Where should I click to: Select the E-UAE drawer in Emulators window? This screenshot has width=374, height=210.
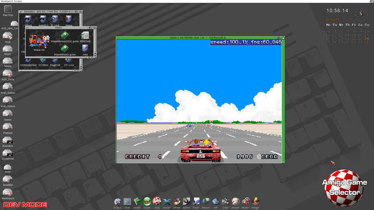(55, 19)
